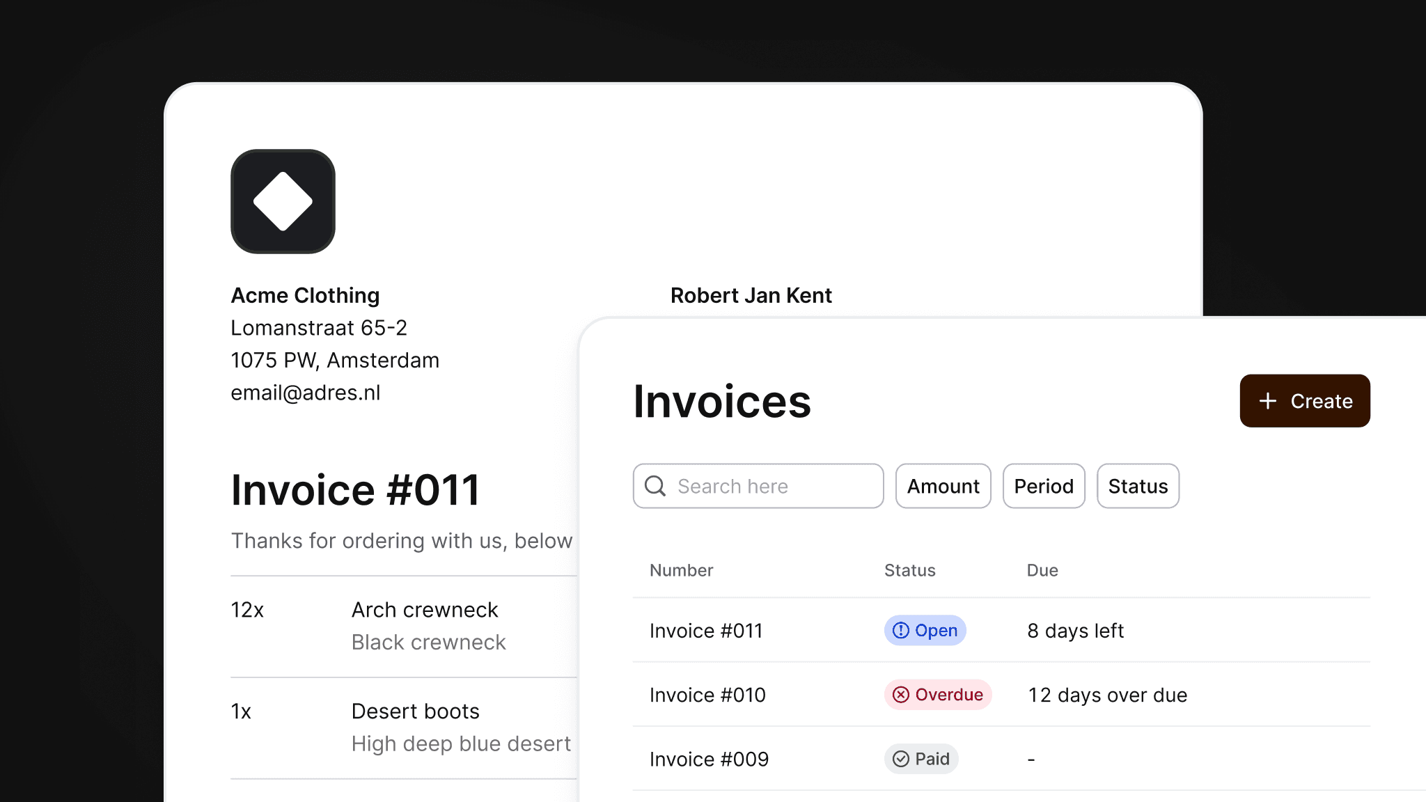Switch to the Number column header

[x=682, y=570]
